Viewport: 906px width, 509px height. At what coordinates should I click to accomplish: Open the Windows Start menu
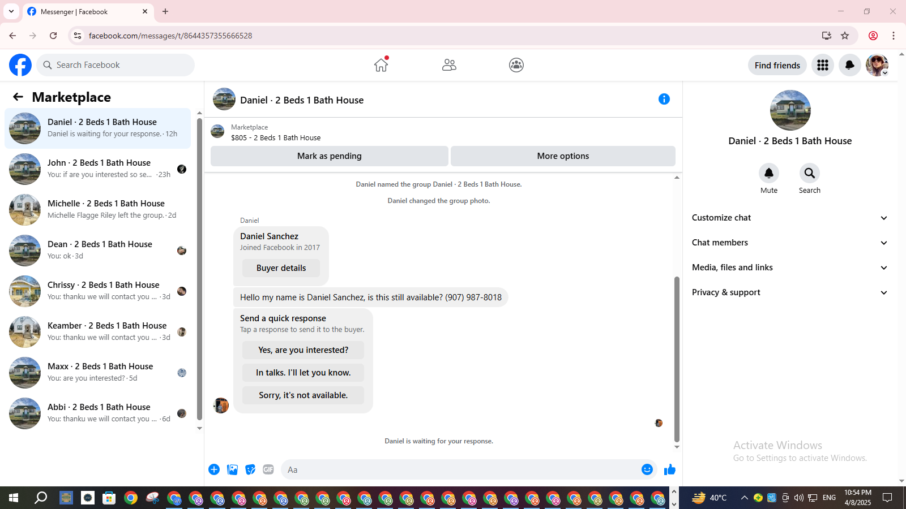14,498
